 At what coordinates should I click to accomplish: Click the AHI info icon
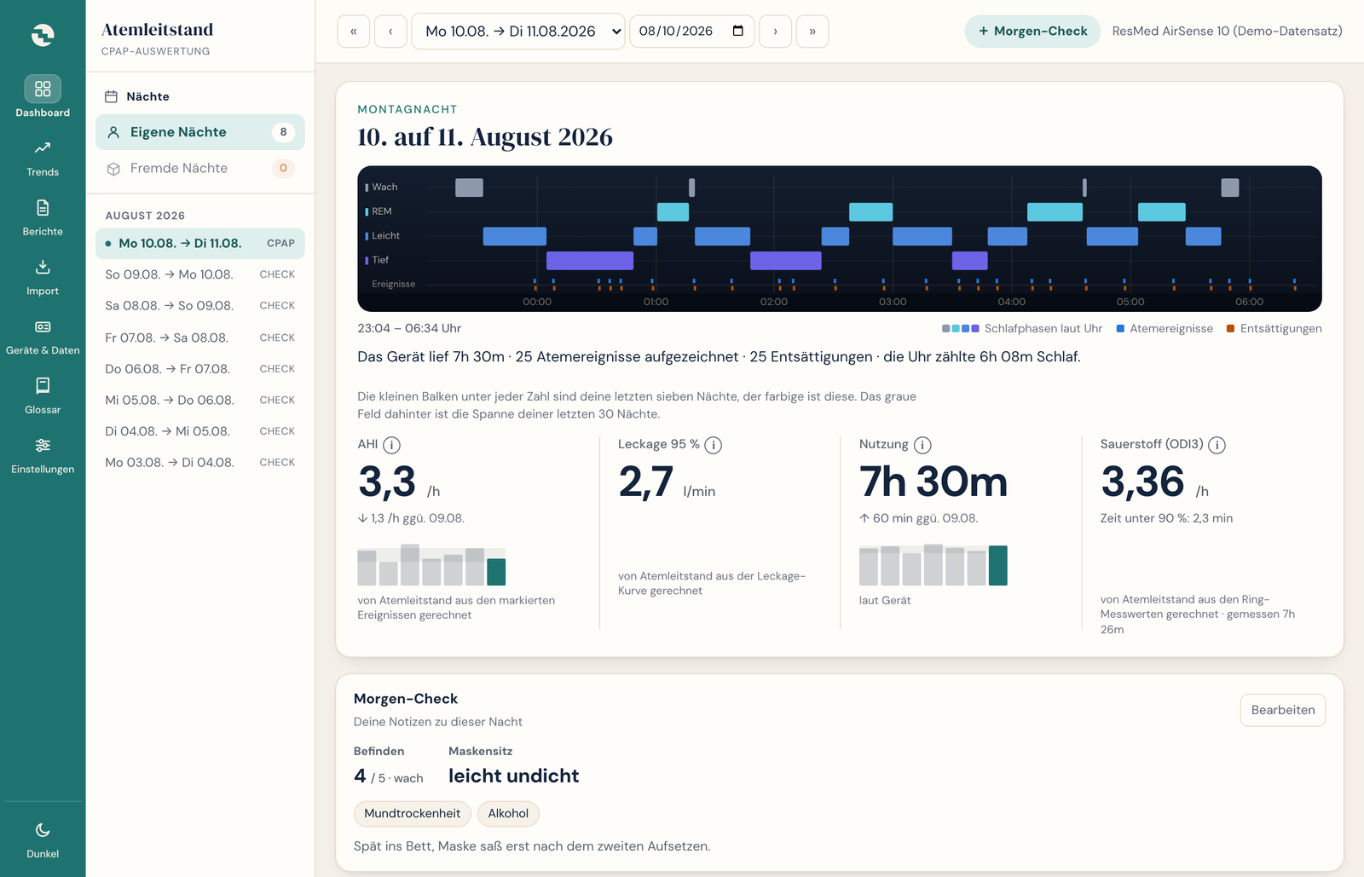[391, 445]
